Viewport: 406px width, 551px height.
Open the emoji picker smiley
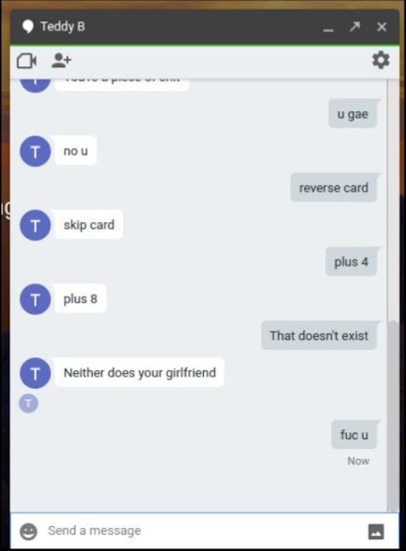coord(28,531)
